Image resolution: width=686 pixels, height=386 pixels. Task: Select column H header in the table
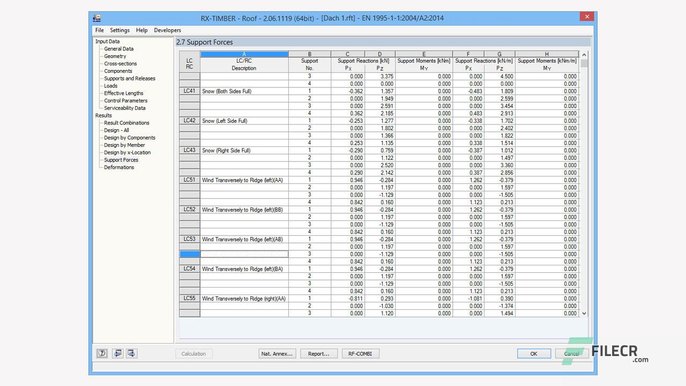click(x=547, y=54)
